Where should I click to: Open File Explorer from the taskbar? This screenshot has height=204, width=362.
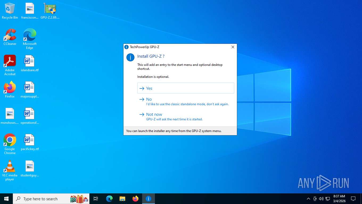coord(122,199)
